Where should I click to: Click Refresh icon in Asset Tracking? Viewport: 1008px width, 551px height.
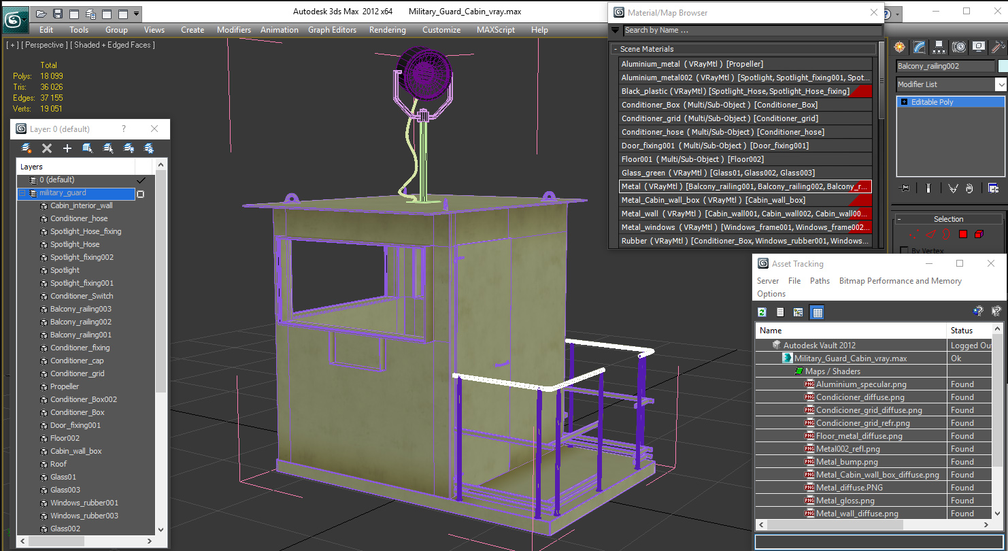point(762,312)
